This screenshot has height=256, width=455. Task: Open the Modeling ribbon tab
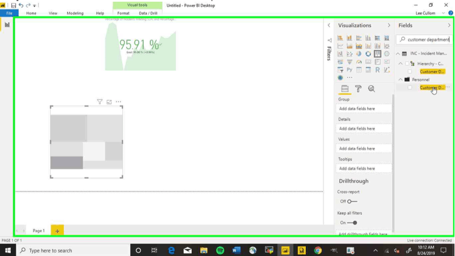(x=75, y=13)
